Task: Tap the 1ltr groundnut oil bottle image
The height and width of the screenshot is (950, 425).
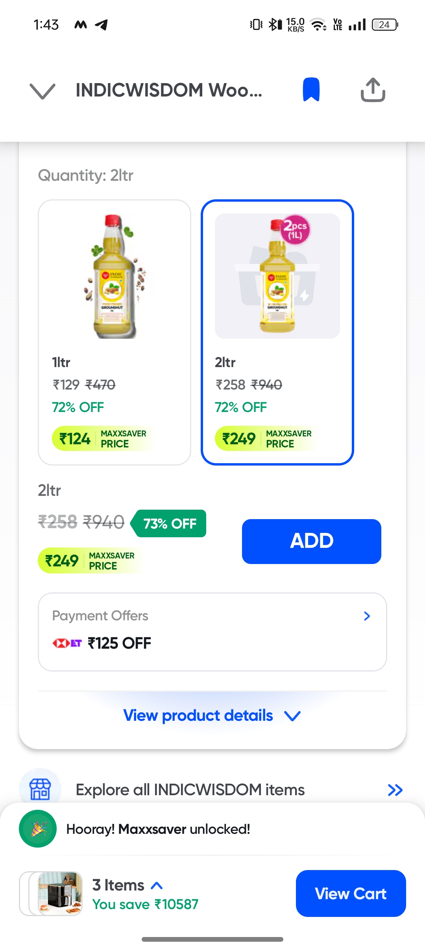Action: click(115, 276)
